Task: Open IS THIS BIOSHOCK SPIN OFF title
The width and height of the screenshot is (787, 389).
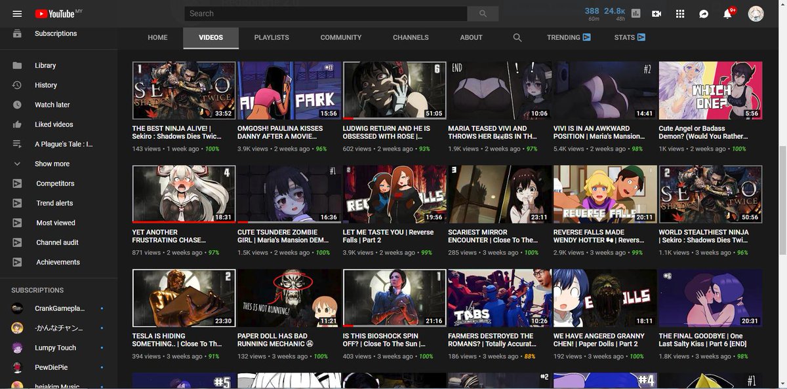Action: click(x=384, y=340)
